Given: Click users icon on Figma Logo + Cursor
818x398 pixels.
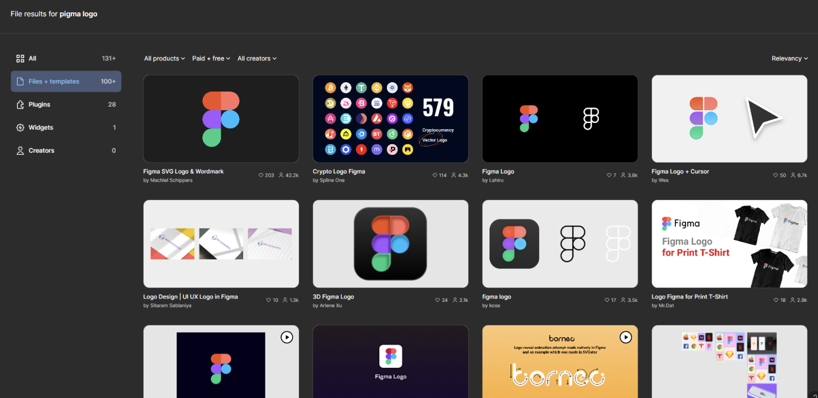Looking at the screenshot, I should tap(792, 175).
